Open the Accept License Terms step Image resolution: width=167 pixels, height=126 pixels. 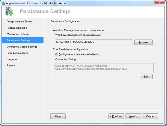[19, 22]
